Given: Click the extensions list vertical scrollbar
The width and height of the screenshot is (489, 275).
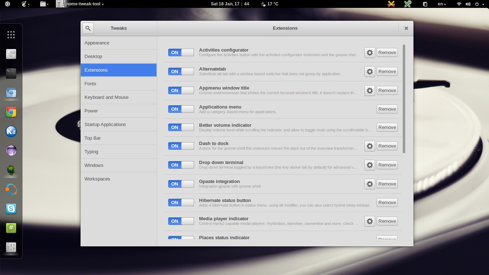Looking at the screenshot, I should click(x=404, y=99).
